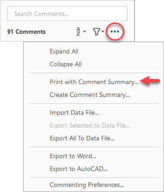Open the three-dot options menu
The height and width of the screenshot is (192, 164).
115,32
